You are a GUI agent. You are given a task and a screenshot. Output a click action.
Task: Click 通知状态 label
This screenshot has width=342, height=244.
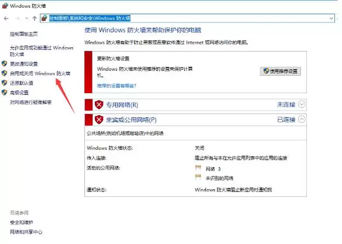pyautogui.click(x=96, y=190)
